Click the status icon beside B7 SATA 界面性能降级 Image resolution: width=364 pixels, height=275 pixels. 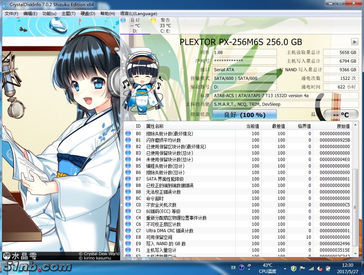click(x=128, y=179)
